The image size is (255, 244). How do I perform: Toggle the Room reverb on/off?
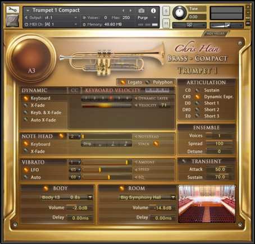(122, 188)
